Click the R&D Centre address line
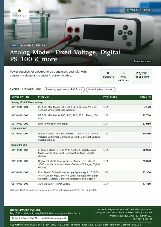The width and height of the screenshot is (161, 227). pos(75,225)
